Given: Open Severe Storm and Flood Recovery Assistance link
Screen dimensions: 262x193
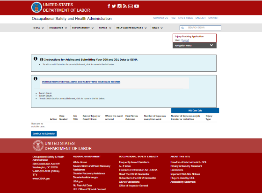Looking at the screenshot, I should [92, 168].
